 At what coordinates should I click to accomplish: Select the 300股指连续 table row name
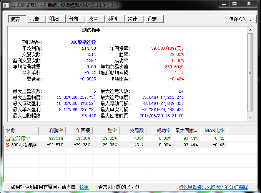[x=24, y=145]
